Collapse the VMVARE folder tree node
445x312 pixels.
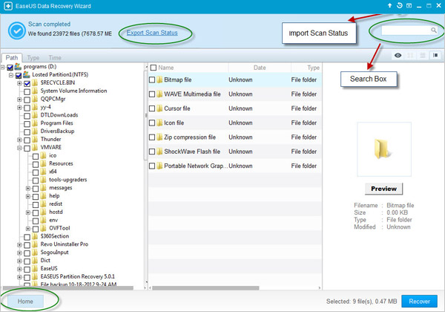pos(19,148)
